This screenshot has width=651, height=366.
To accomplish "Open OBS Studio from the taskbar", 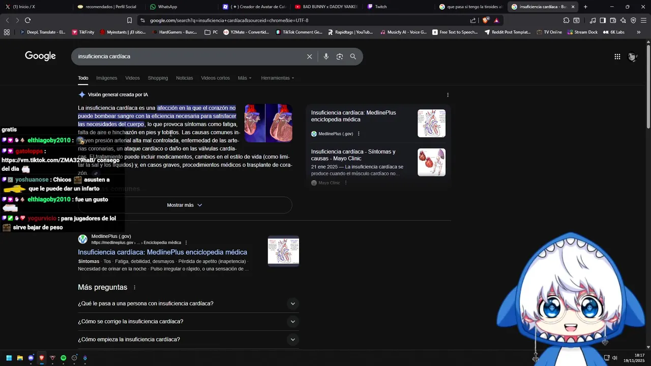I will click(74, 358).
